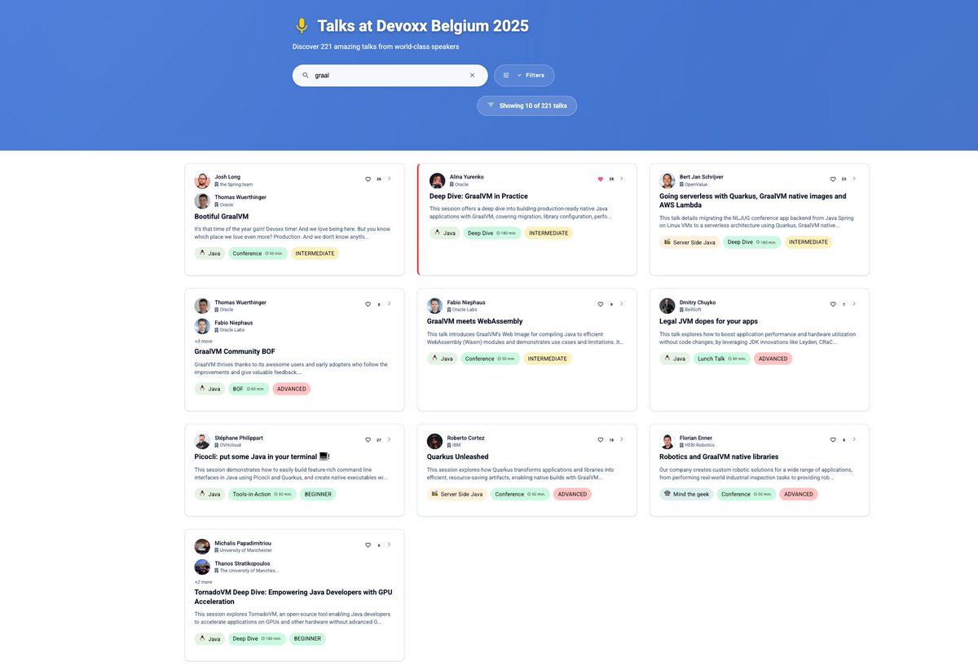
Task: Click Thomas Wuerthinger name on Bootiful GraalVM card
Action: (x=240, y=197)
